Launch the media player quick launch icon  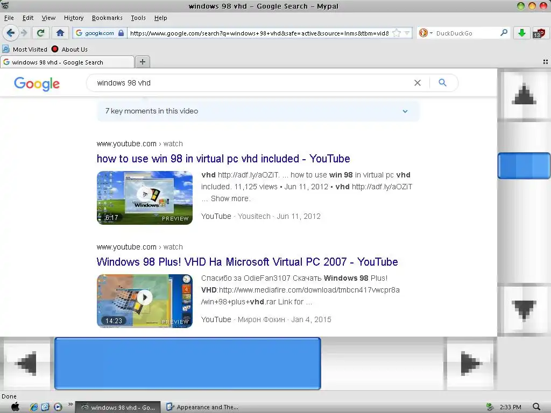[58, 407]
